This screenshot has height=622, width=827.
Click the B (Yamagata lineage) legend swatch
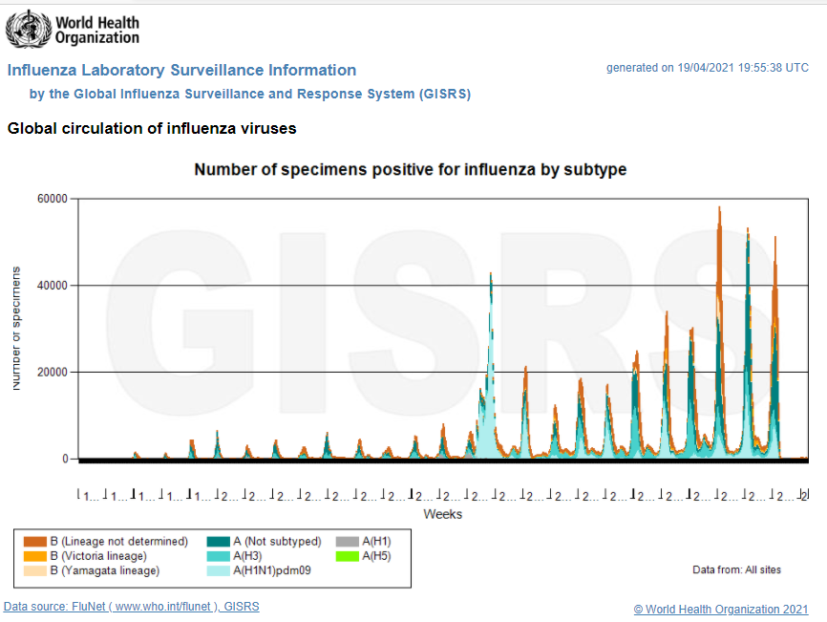(35, 570)
